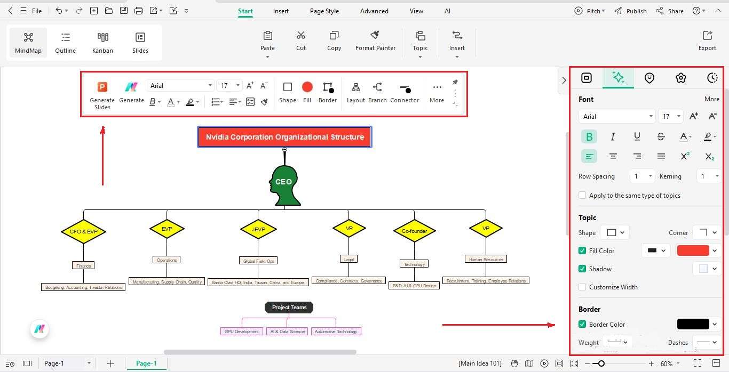Click the red fill color swatch in Topic section
Viewport: 729px width, 372px height.
pos(693,250)
